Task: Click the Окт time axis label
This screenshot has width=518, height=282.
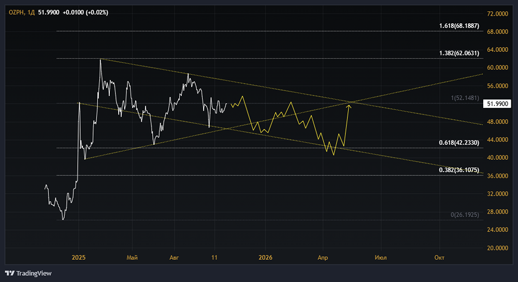Action: (x=439, y=258)
